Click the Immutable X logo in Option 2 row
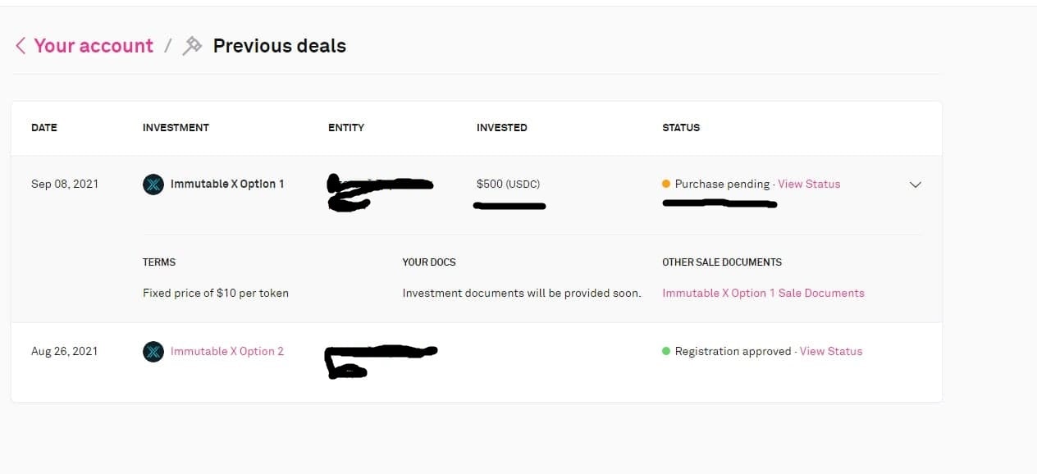 pos(153,352)
